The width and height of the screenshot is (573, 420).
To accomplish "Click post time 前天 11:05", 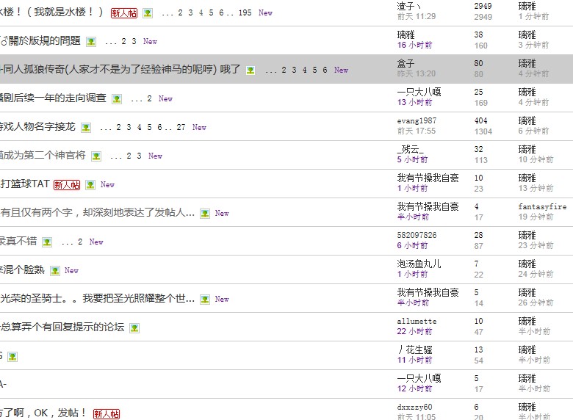I will click(x=417, y=416).
